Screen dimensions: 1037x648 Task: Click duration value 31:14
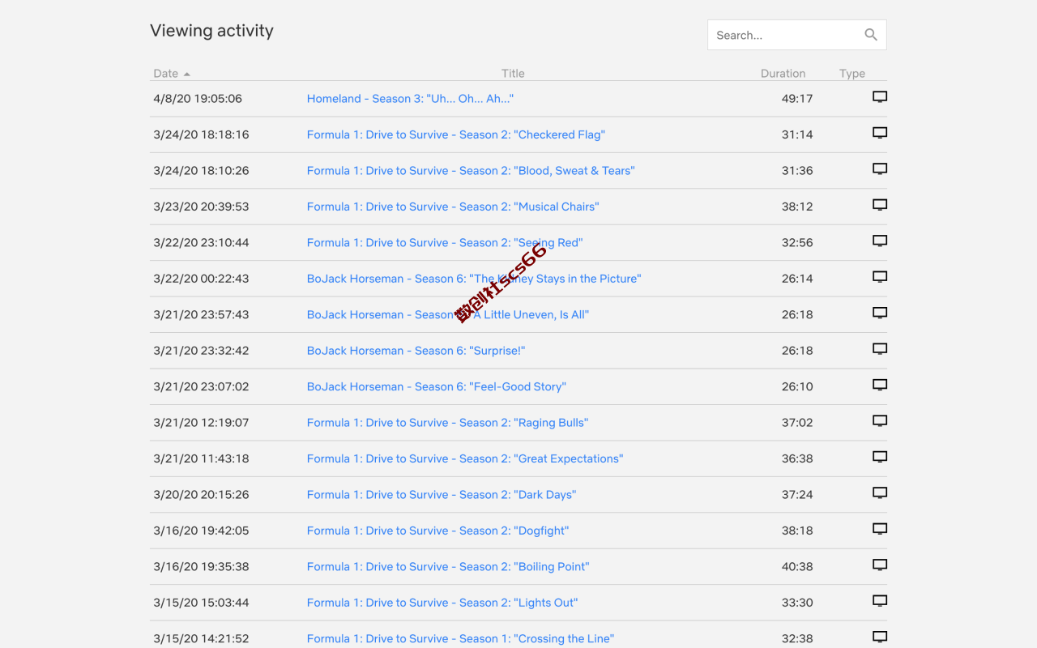coord(797,134)
